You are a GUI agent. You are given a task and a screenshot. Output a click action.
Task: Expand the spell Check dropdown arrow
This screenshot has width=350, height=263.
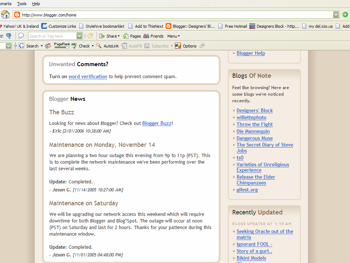93,46
